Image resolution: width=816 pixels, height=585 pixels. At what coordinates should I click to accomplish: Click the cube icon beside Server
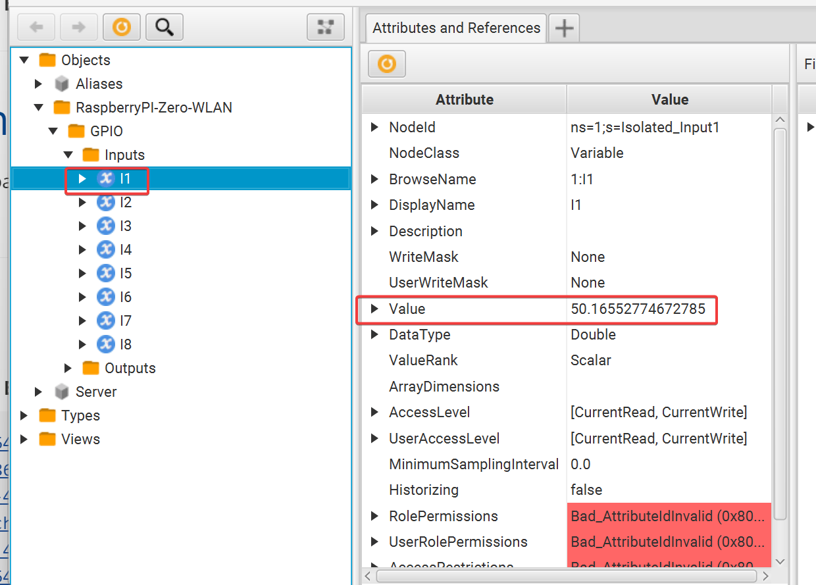pyautogui.click(x=61, y=392)
